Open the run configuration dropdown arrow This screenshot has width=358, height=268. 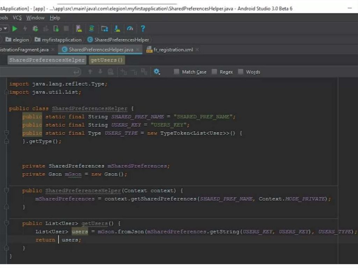(5, 29)
